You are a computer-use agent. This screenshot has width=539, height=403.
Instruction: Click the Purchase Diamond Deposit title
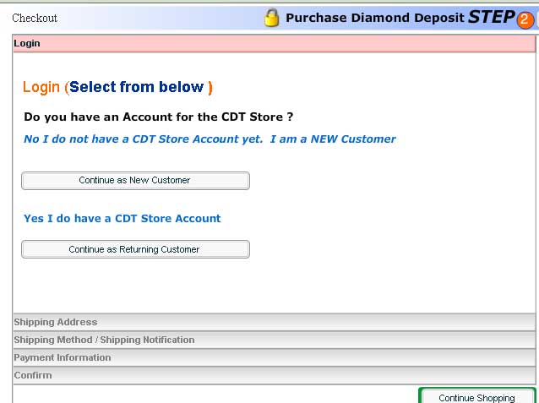tap(374, 18)
